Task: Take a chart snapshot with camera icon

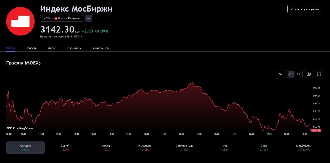Action: pyautogui.click(x=309, y=74)
